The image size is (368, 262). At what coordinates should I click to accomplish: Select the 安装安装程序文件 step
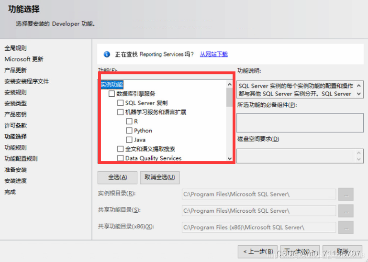27,81
